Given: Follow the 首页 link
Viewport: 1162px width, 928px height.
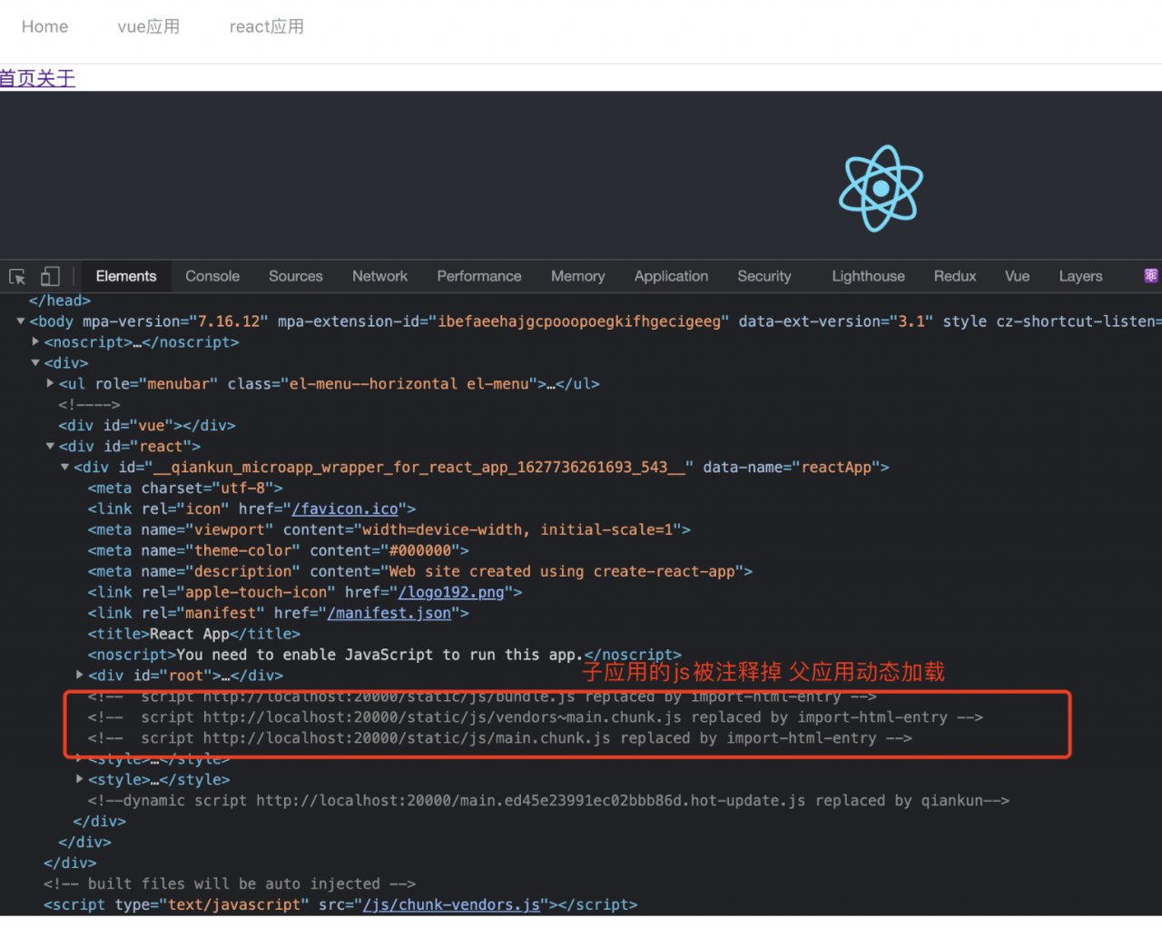Looking at the screenshot, I should [x=18, y=78].
